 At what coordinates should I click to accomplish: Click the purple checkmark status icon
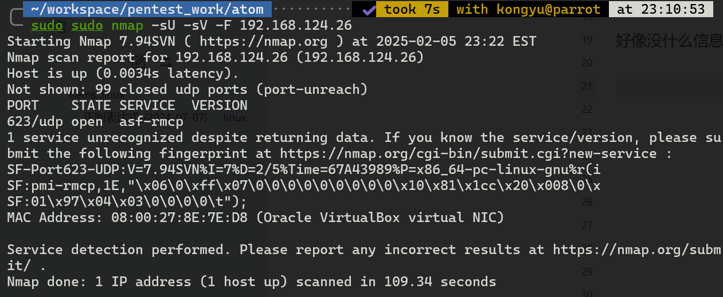coord(369,10)
